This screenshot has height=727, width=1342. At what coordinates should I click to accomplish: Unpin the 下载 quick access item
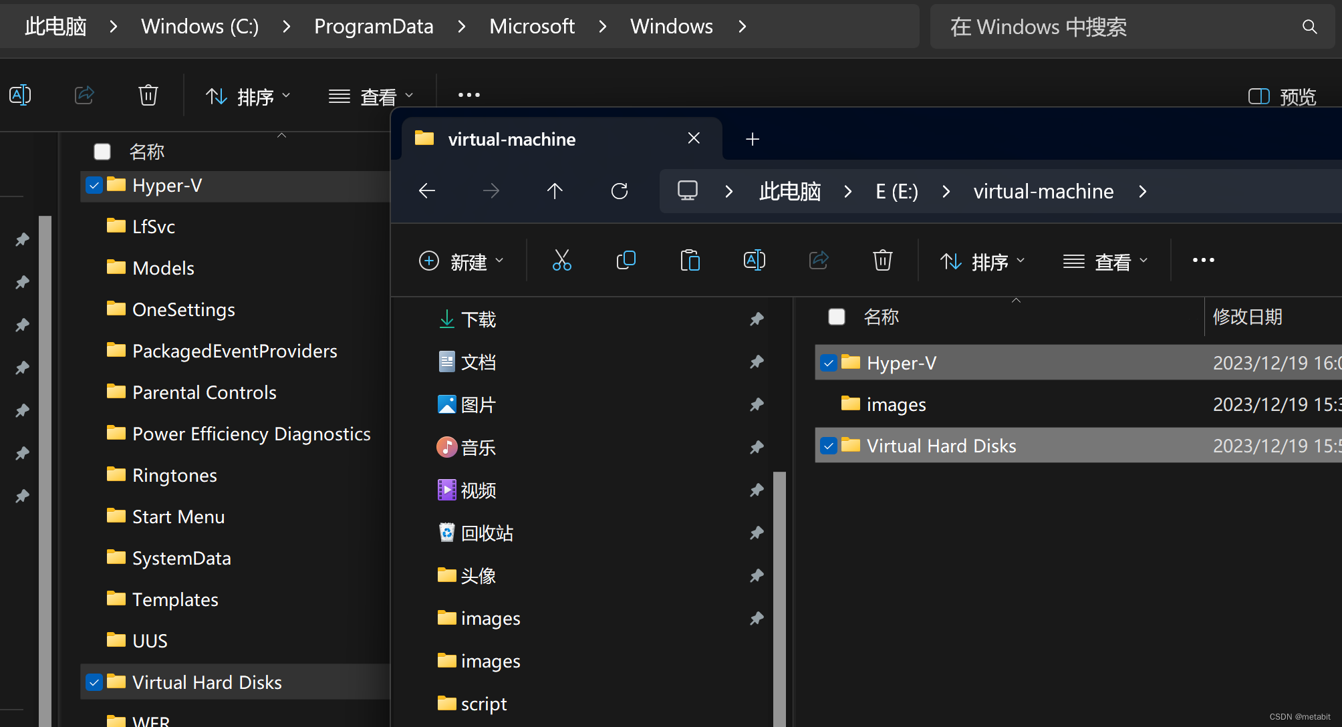[x=757, y=319]
